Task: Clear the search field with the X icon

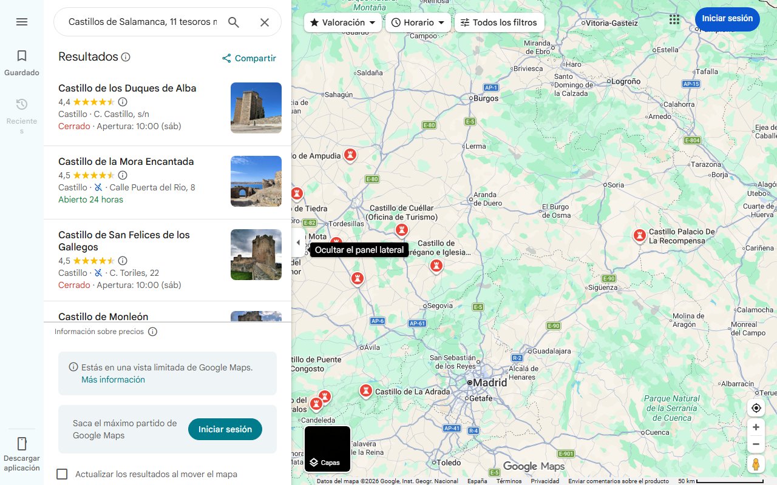Action: tap(264, 22)
